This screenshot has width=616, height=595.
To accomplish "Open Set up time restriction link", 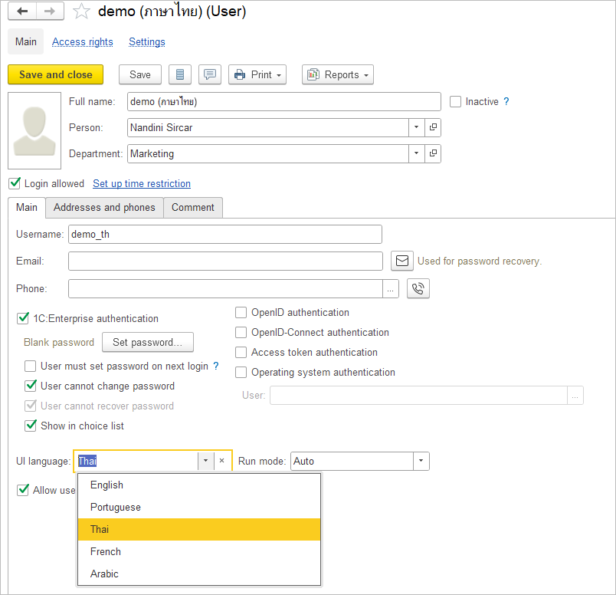I will point(142,184).
